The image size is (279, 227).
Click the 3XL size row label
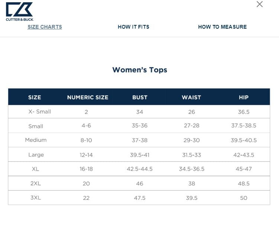36,198
